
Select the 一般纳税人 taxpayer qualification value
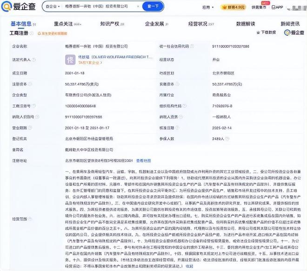coord(221,117)
